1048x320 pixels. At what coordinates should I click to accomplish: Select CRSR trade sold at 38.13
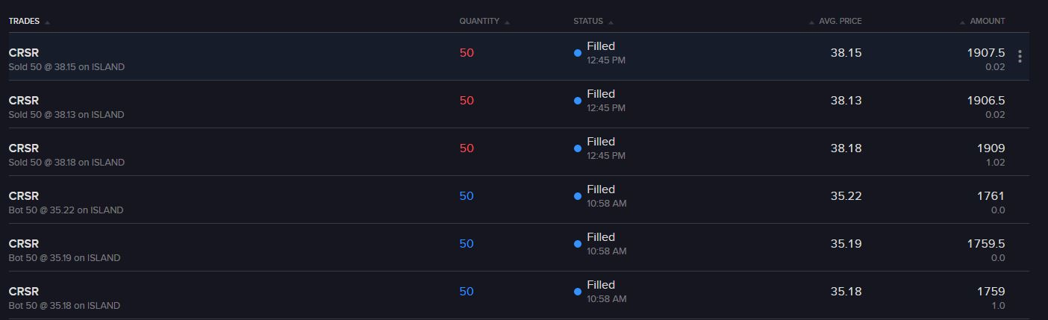click(x=515, y=104)
